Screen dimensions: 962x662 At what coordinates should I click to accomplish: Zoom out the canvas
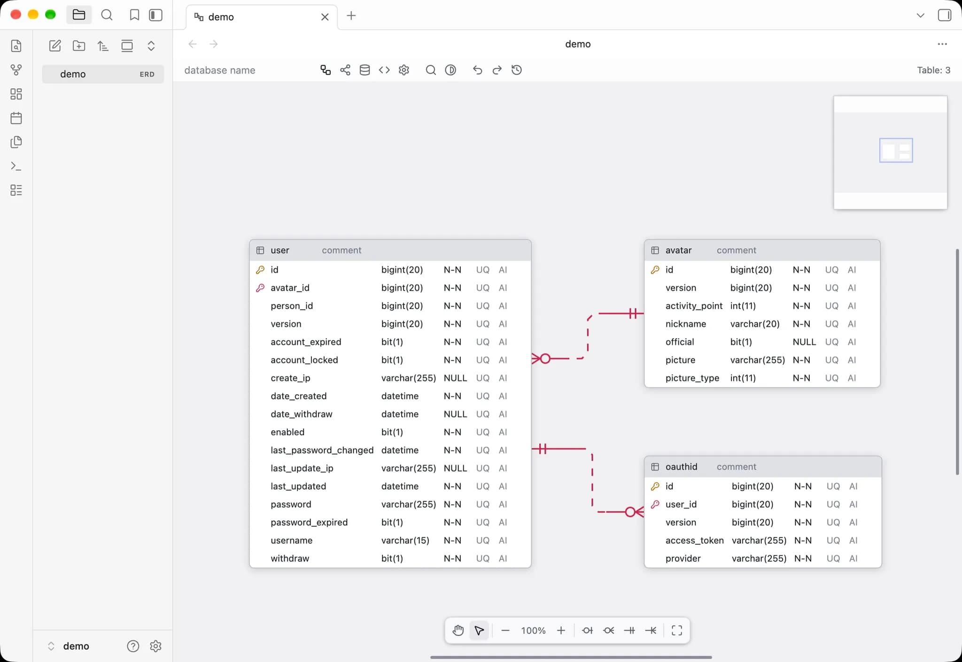(505, 631)
